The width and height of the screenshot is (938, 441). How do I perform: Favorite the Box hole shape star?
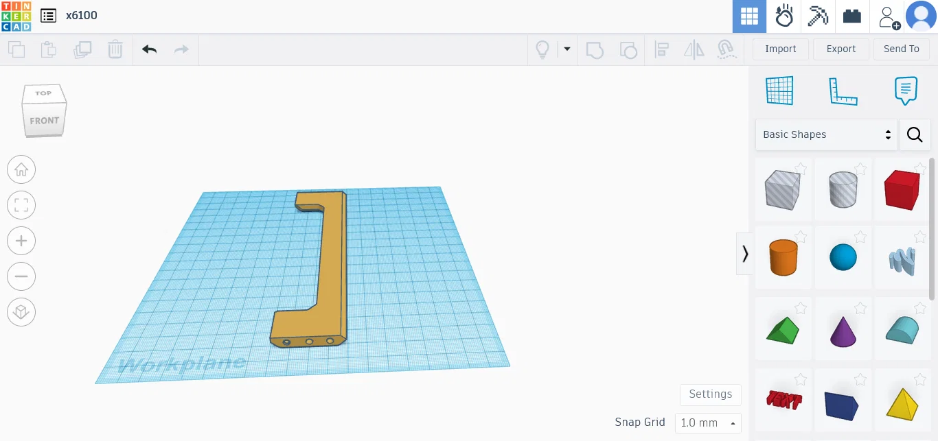[801, 168]
